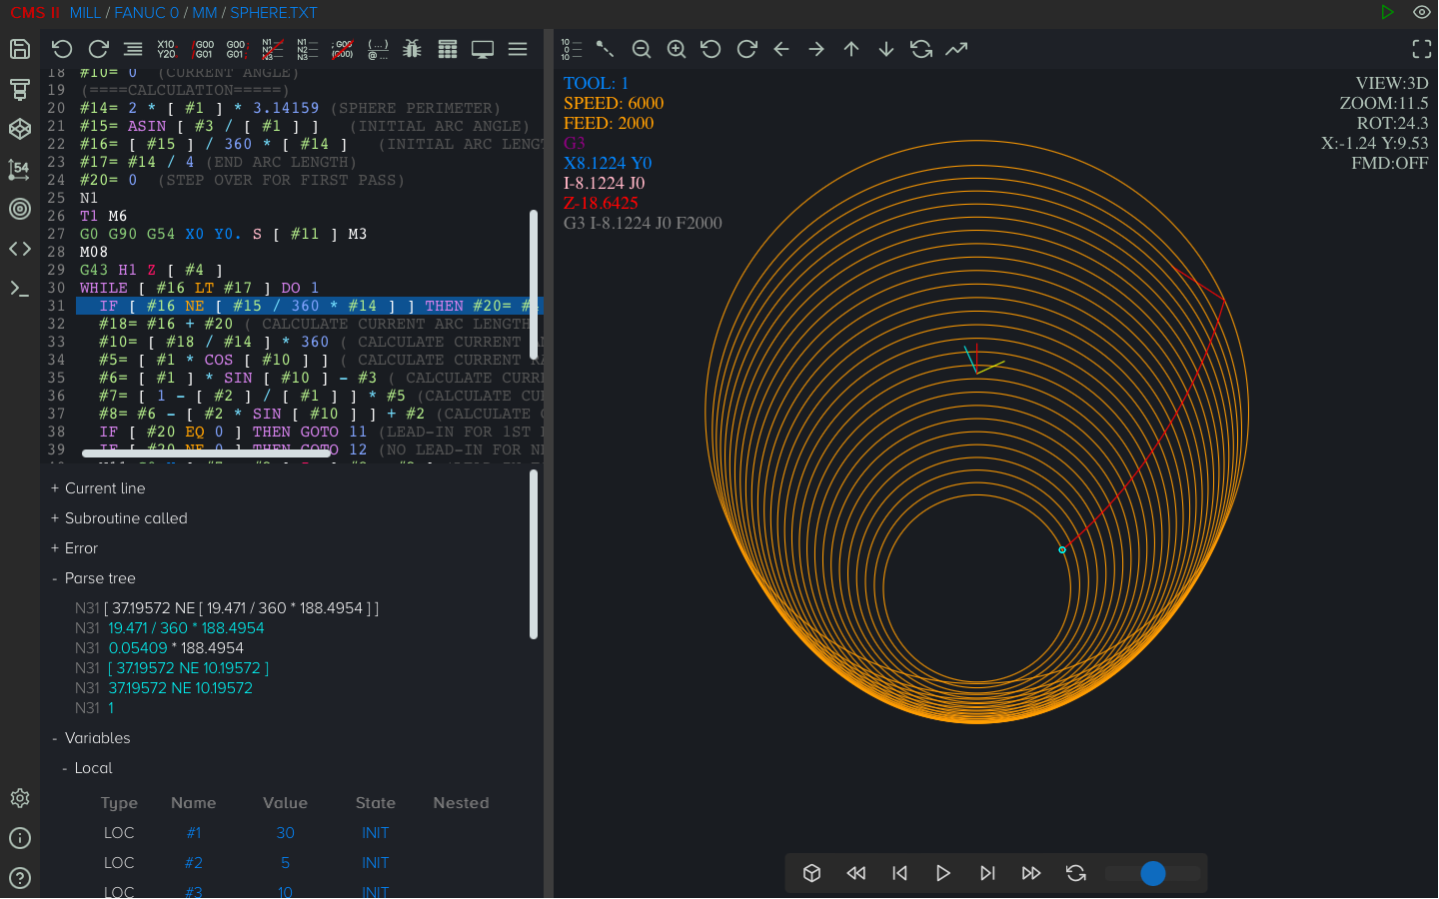Open the help question mark icon
Screen dimensions: 1439x899
[x=20, y=878]
